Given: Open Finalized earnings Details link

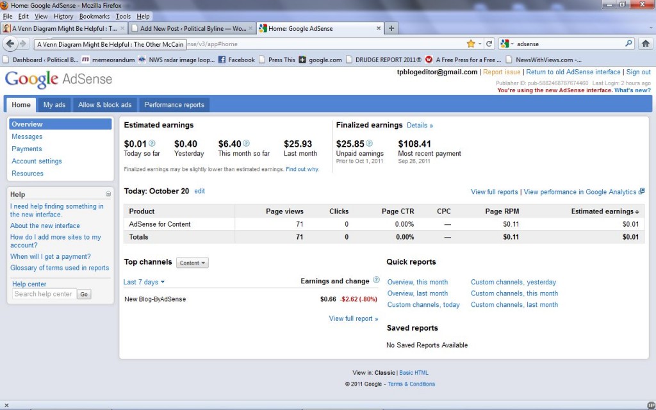Looking at the screenshot, I should click(x=420, y=125).
